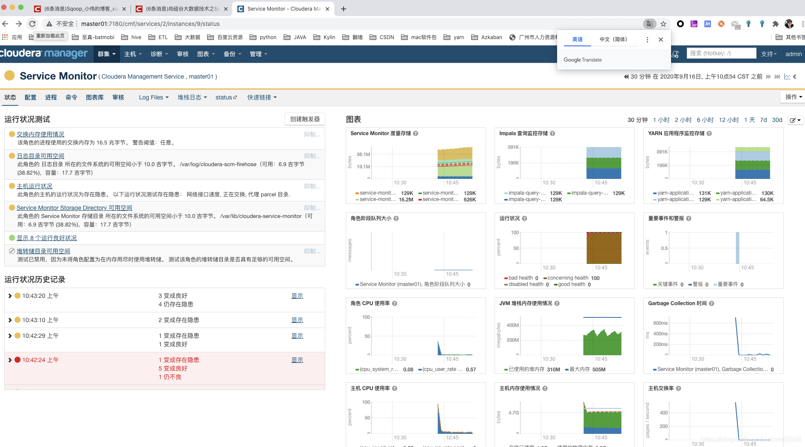Open the Log Files dropdown

pyautogui.click(x=154, y=97)
